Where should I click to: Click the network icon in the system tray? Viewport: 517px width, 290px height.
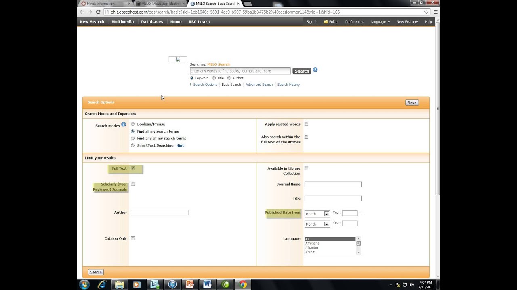[x=405, y=285]
